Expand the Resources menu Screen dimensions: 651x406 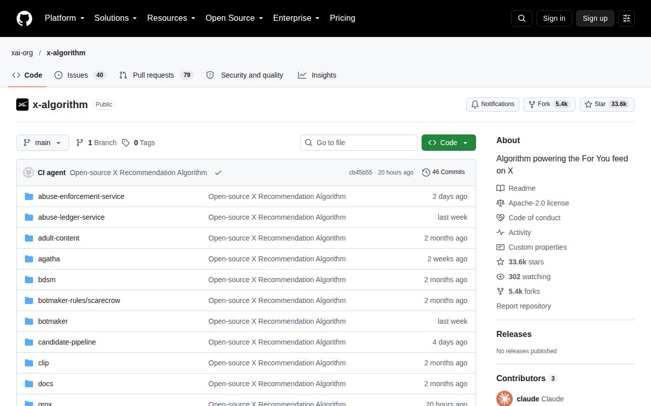coord(171,18)
